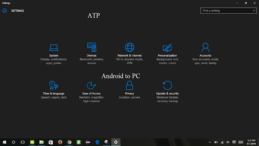
Task: Open Ease of Access settings
Action: point(91,92)
